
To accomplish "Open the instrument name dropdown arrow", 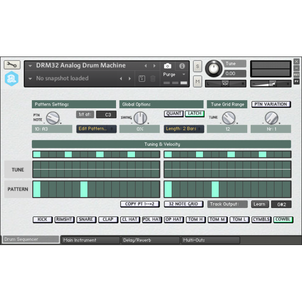I will click(30, 66).
